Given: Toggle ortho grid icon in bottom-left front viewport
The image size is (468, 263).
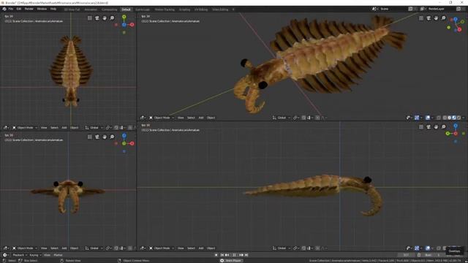Looking at the screenshot, I should [90, 137].
